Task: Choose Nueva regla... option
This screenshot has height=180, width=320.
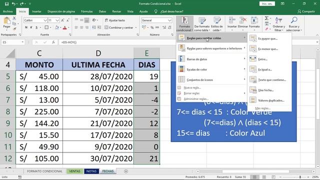Action: [211, 87]
